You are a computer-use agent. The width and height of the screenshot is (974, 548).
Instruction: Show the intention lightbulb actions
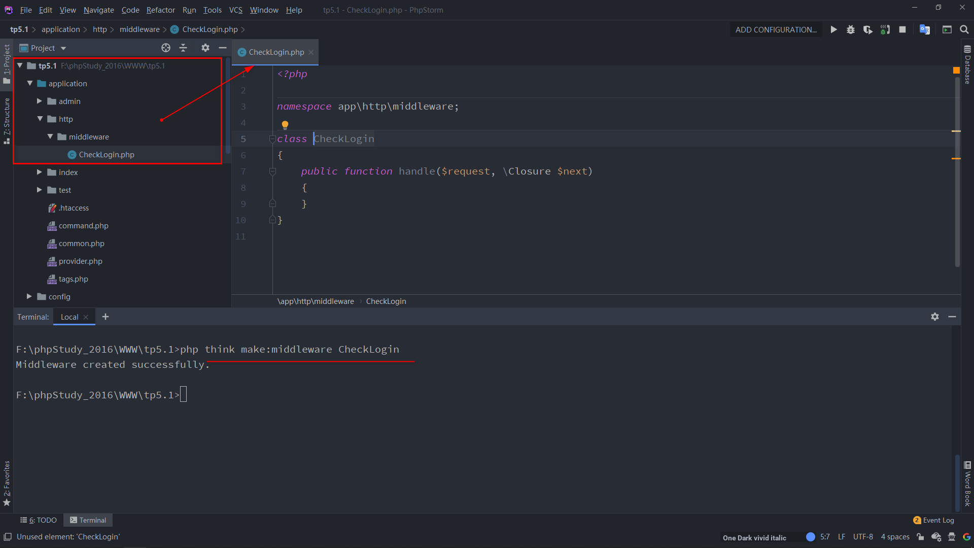click(285, 125)
